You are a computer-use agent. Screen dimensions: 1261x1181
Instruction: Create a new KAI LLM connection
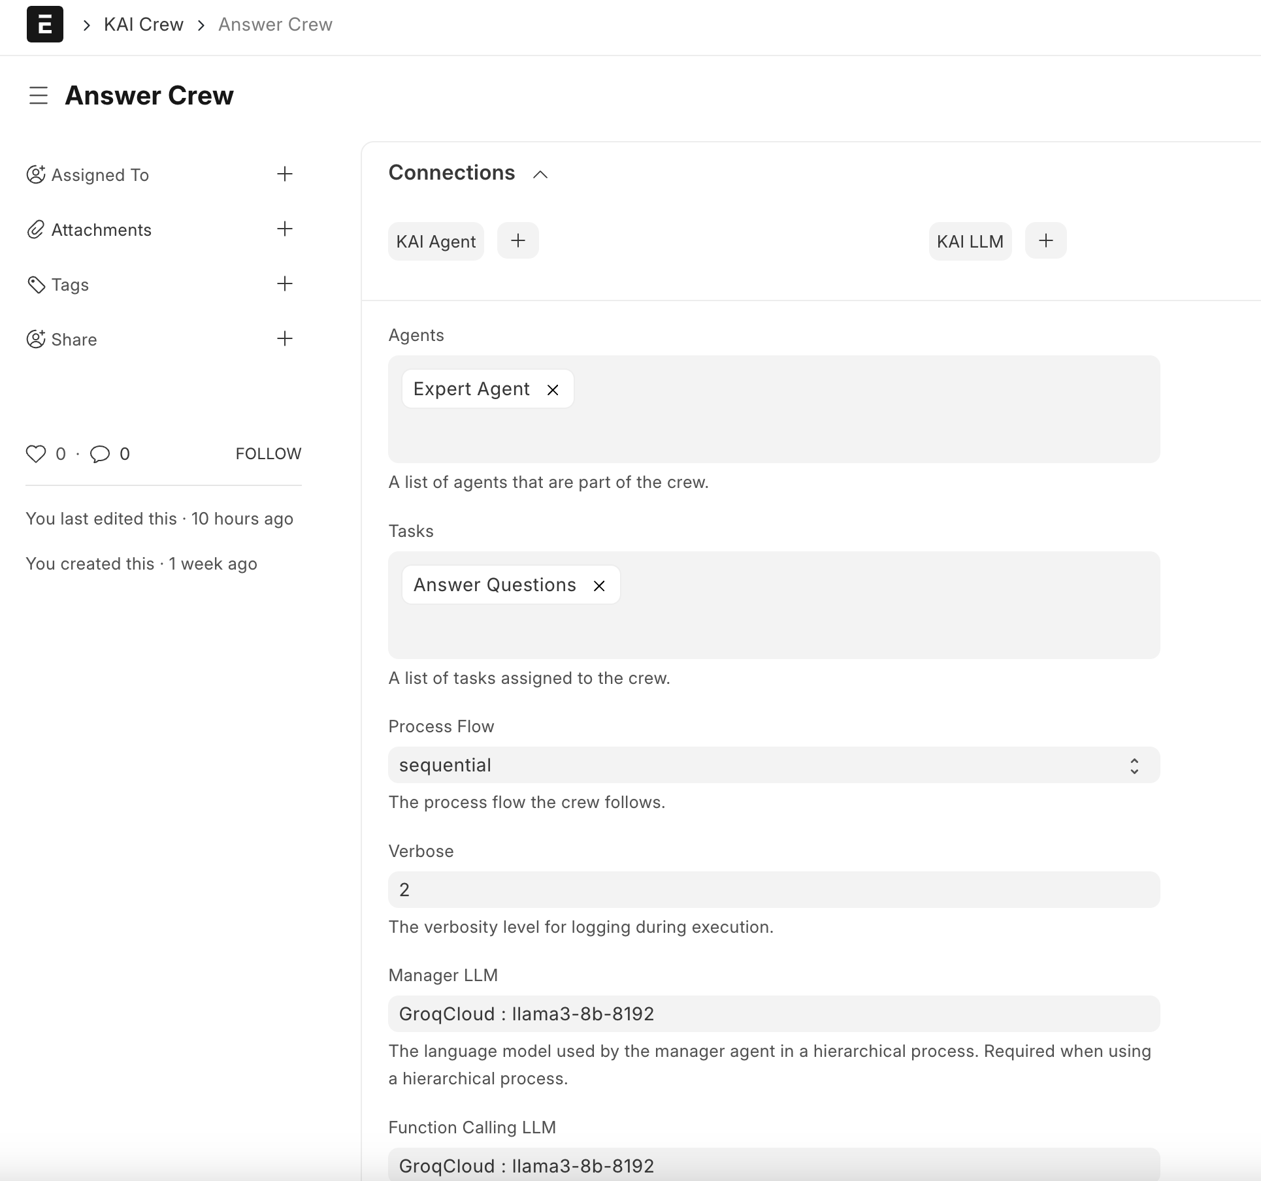coord(1045,241)
